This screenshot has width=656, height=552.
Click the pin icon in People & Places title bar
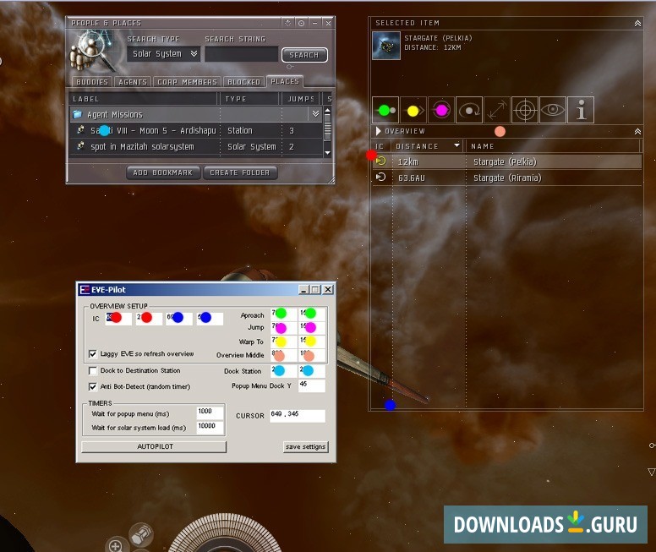coord(287,23)
